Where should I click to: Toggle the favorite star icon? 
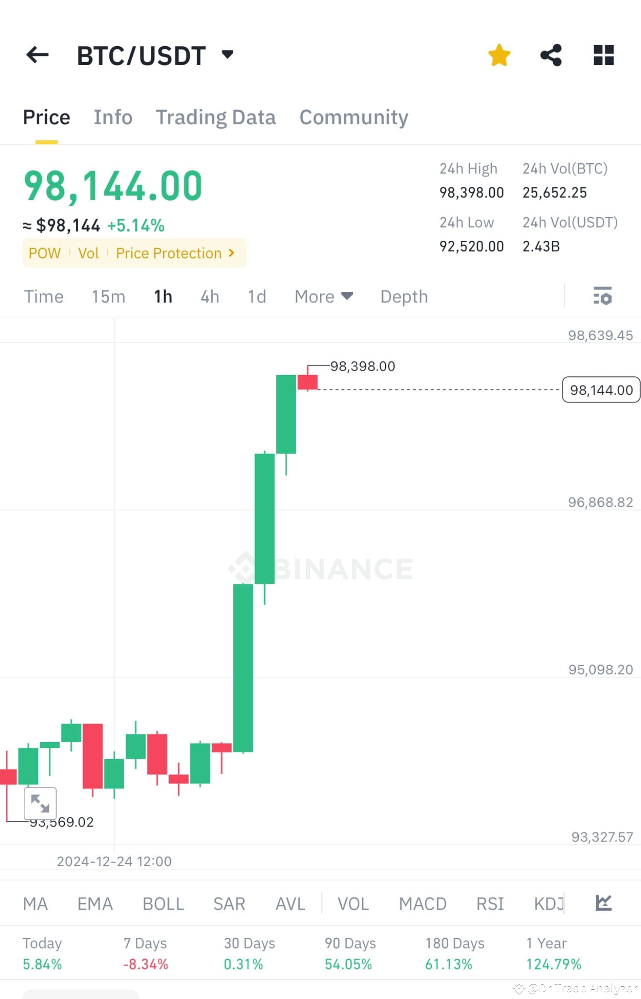coord(499,55)
